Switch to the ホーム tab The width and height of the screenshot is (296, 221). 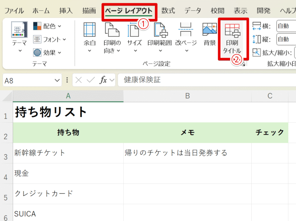coord(41,11)
